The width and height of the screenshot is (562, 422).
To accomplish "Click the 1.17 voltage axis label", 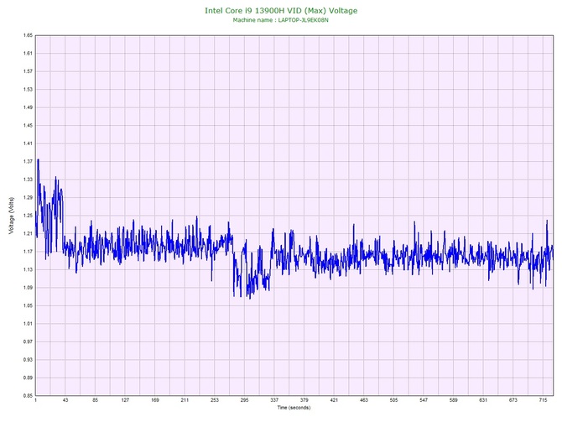I will pos(28,252).
